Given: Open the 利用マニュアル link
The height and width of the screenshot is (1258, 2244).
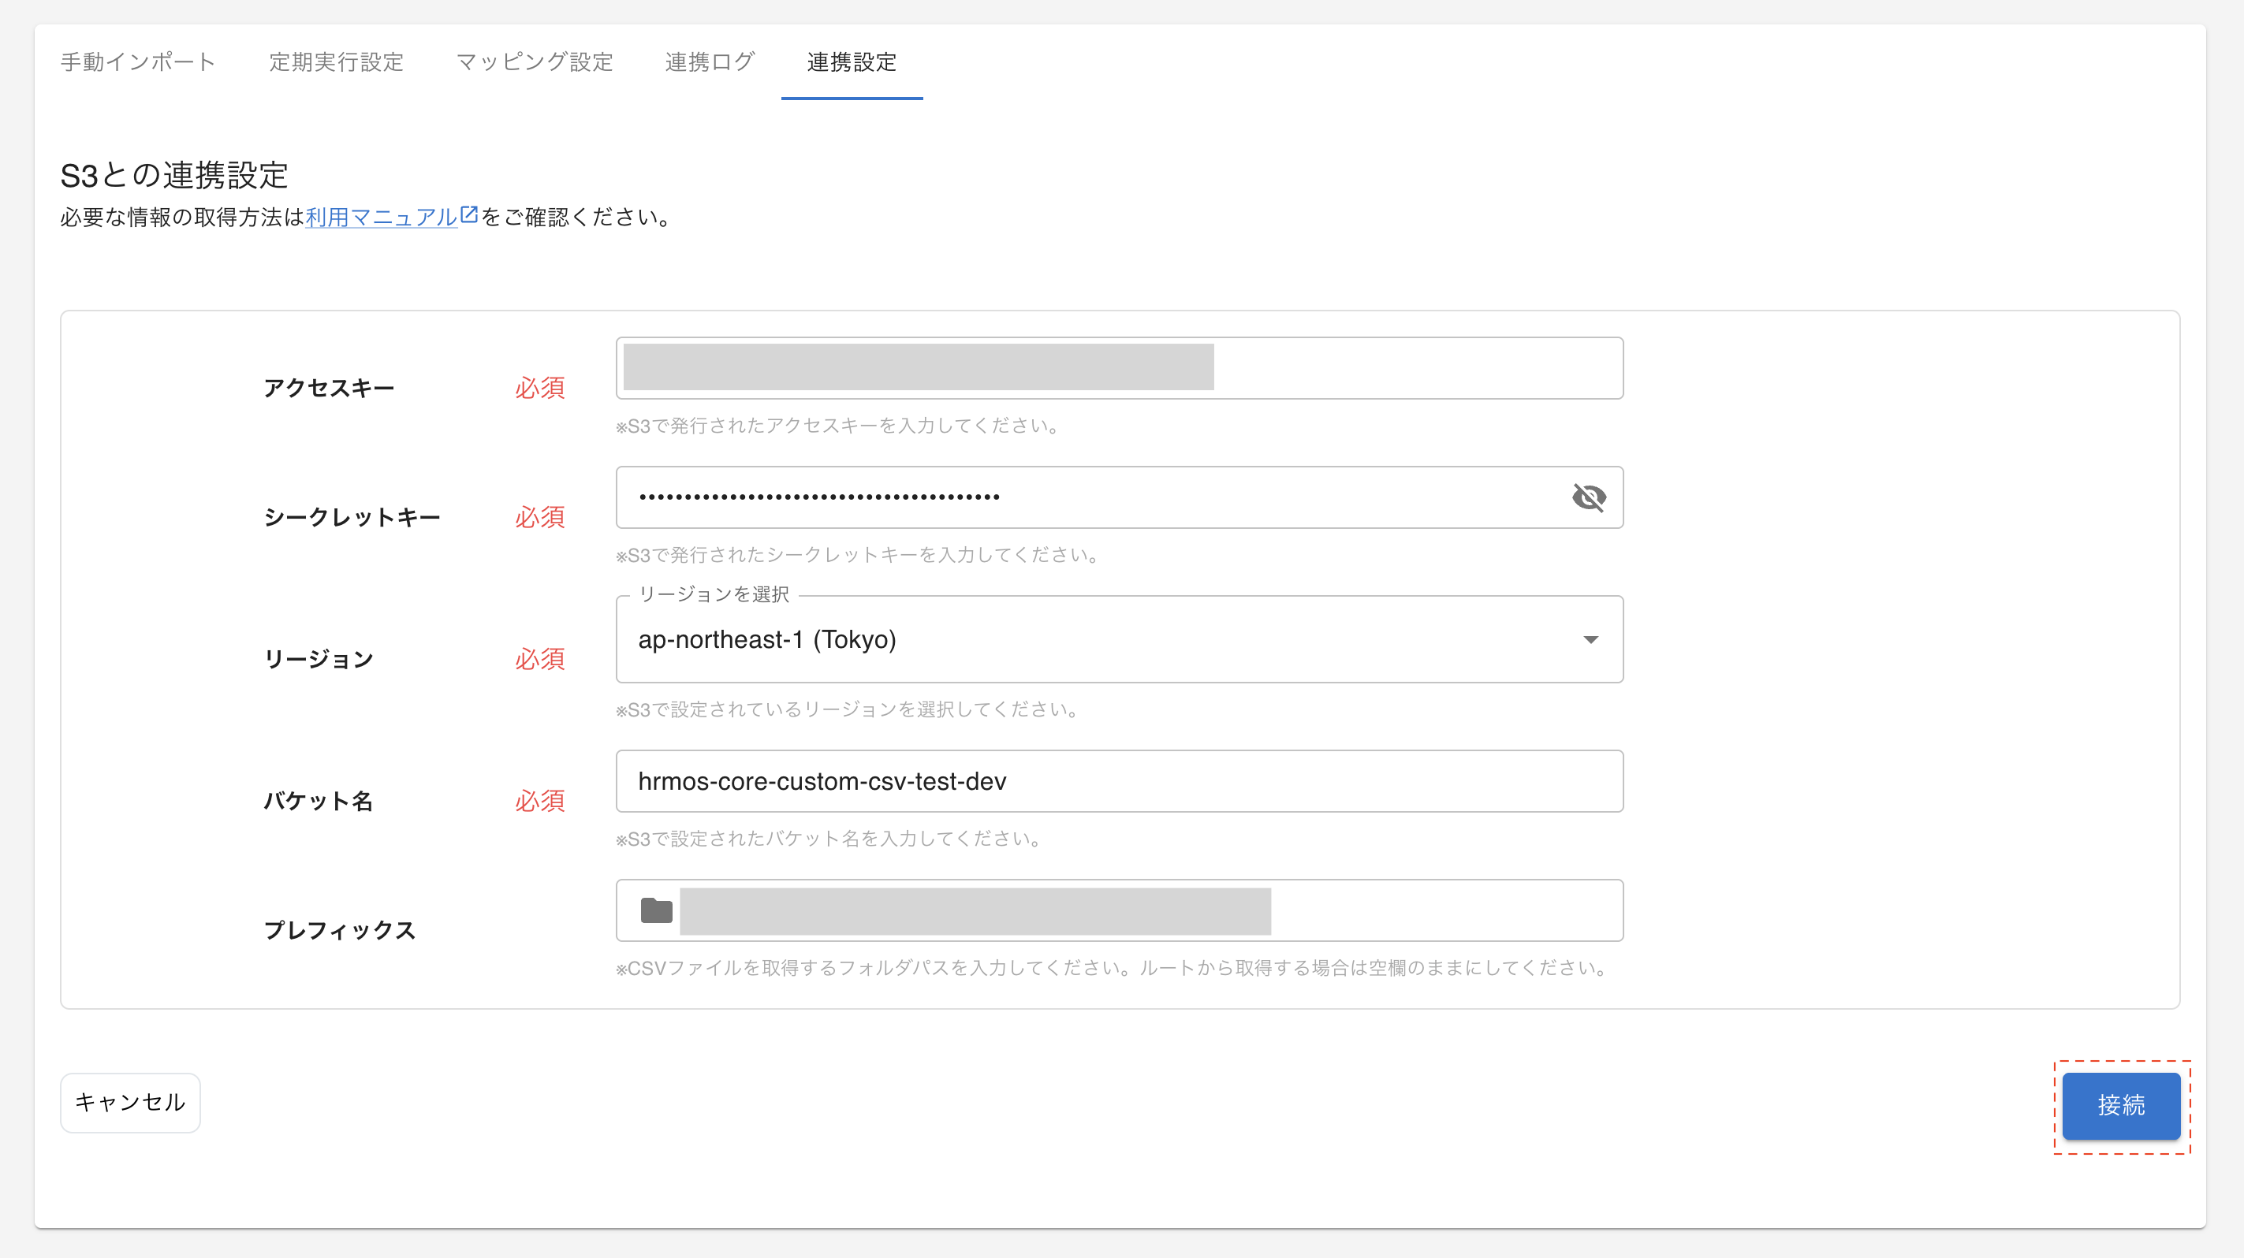Looking at the screenshot, I should point(381,217).
